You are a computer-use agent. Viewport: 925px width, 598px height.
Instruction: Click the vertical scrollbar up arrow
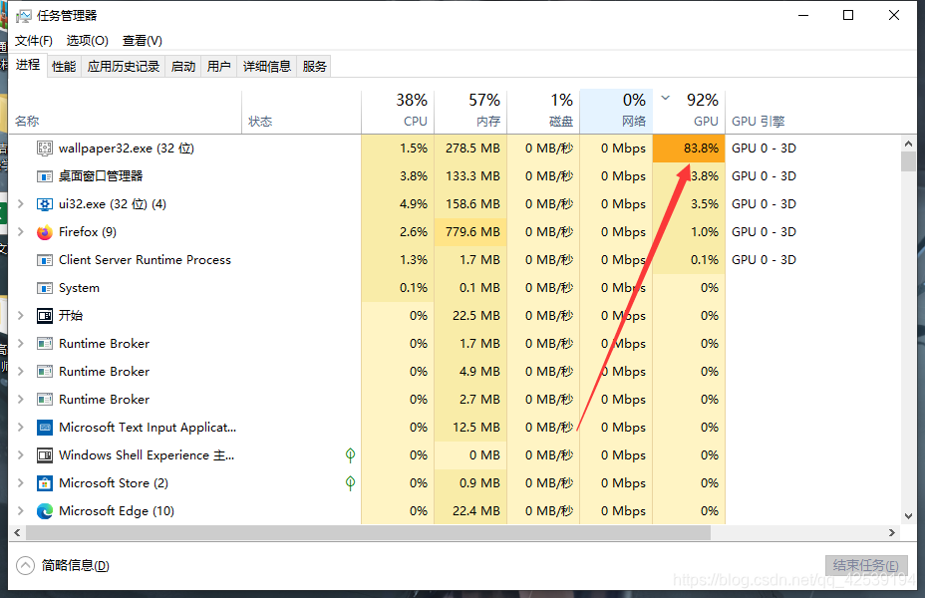(x=908, y=144)
